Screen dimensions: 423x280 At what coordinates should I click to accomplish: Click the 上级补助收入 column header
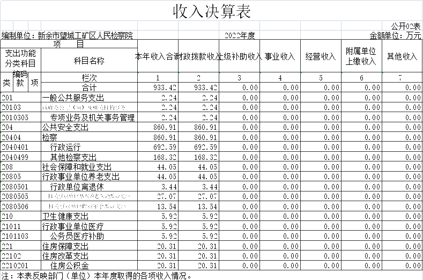[239, 56]
